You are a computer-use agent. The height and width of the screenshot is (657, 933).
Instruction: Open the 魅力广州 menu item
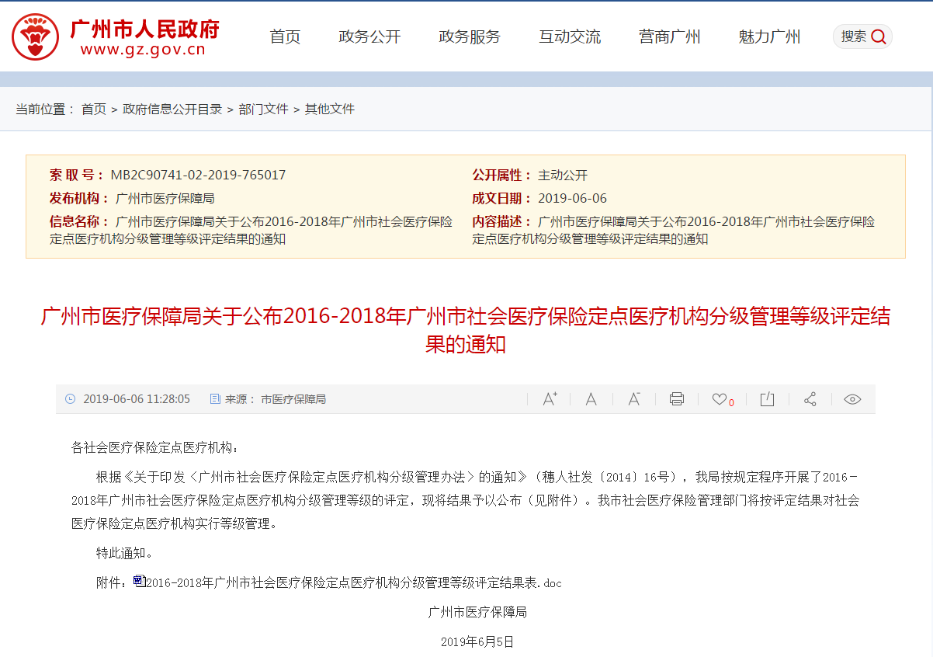pyautogui.click(x=769, y=36)
